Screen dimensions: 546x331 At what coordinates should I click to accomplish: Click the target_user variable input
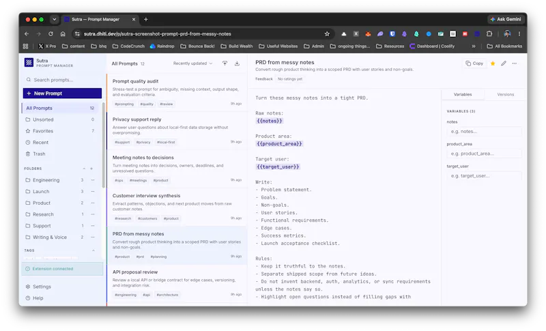point(484,176)
